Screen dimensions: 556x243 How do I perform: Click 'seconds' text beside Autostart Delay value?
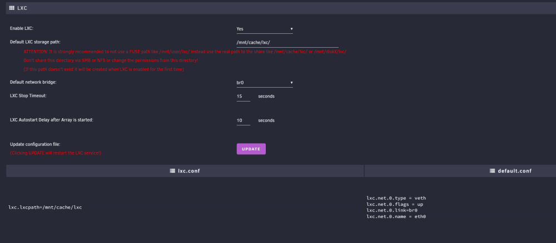(x=266, y=120)
